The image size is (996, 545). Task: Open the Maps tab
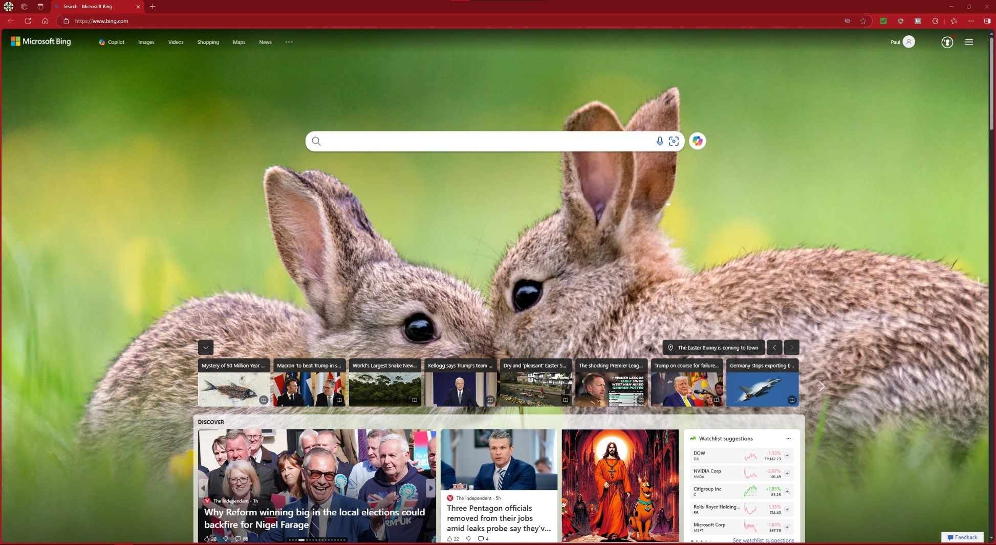[x=239, y=42]
